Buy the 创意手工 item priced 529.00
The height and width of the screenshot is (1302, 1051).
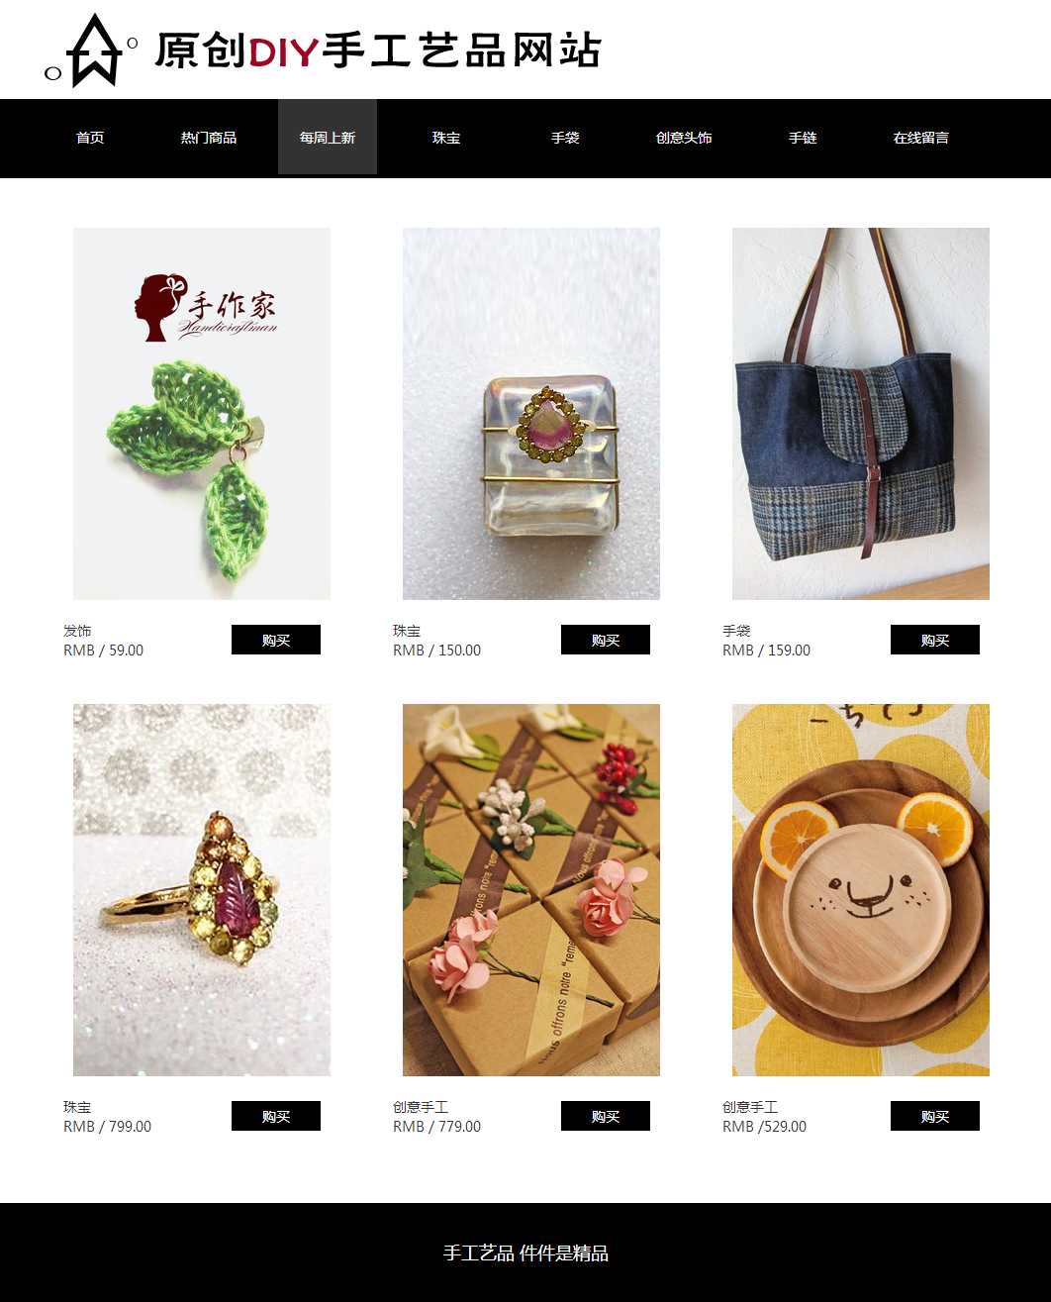[x=935, y=1116]
